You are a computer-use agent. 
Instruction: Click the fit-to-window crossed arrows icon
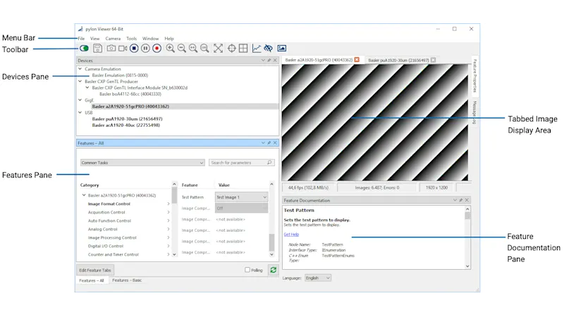pyautogui.click(x=219, y=49)
